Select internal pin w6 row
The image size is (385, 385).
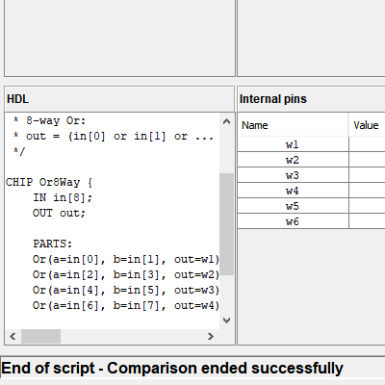click(311, 221)
